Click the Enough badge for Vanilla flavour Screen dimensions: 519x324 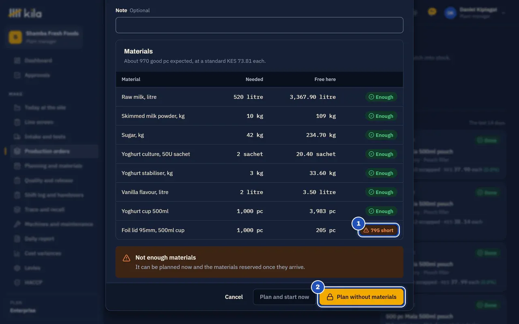tap(381, 192)
